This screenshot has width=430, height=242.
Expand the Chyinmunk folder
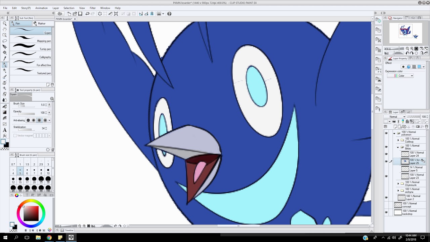pyautogui.click(x=398, y=184)
